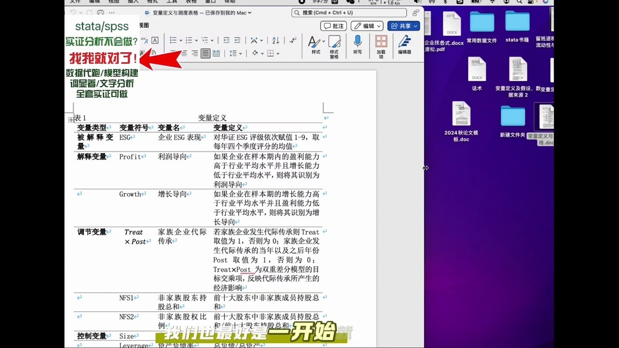This screenshot has height=348, width=619.
Task: Click the 调节变量 cell
Action: 91,232
